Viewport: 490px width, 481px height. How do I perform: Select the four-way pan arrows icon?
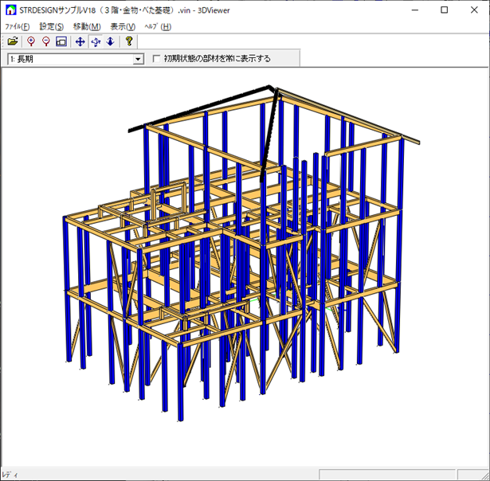80,41
